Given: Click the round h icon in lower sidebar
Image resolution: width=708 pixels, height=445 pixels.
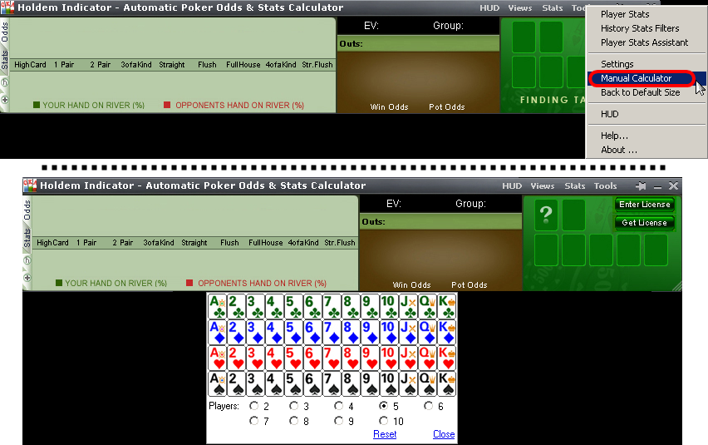Looking at the screenshot, I should (x=27, y=260).
